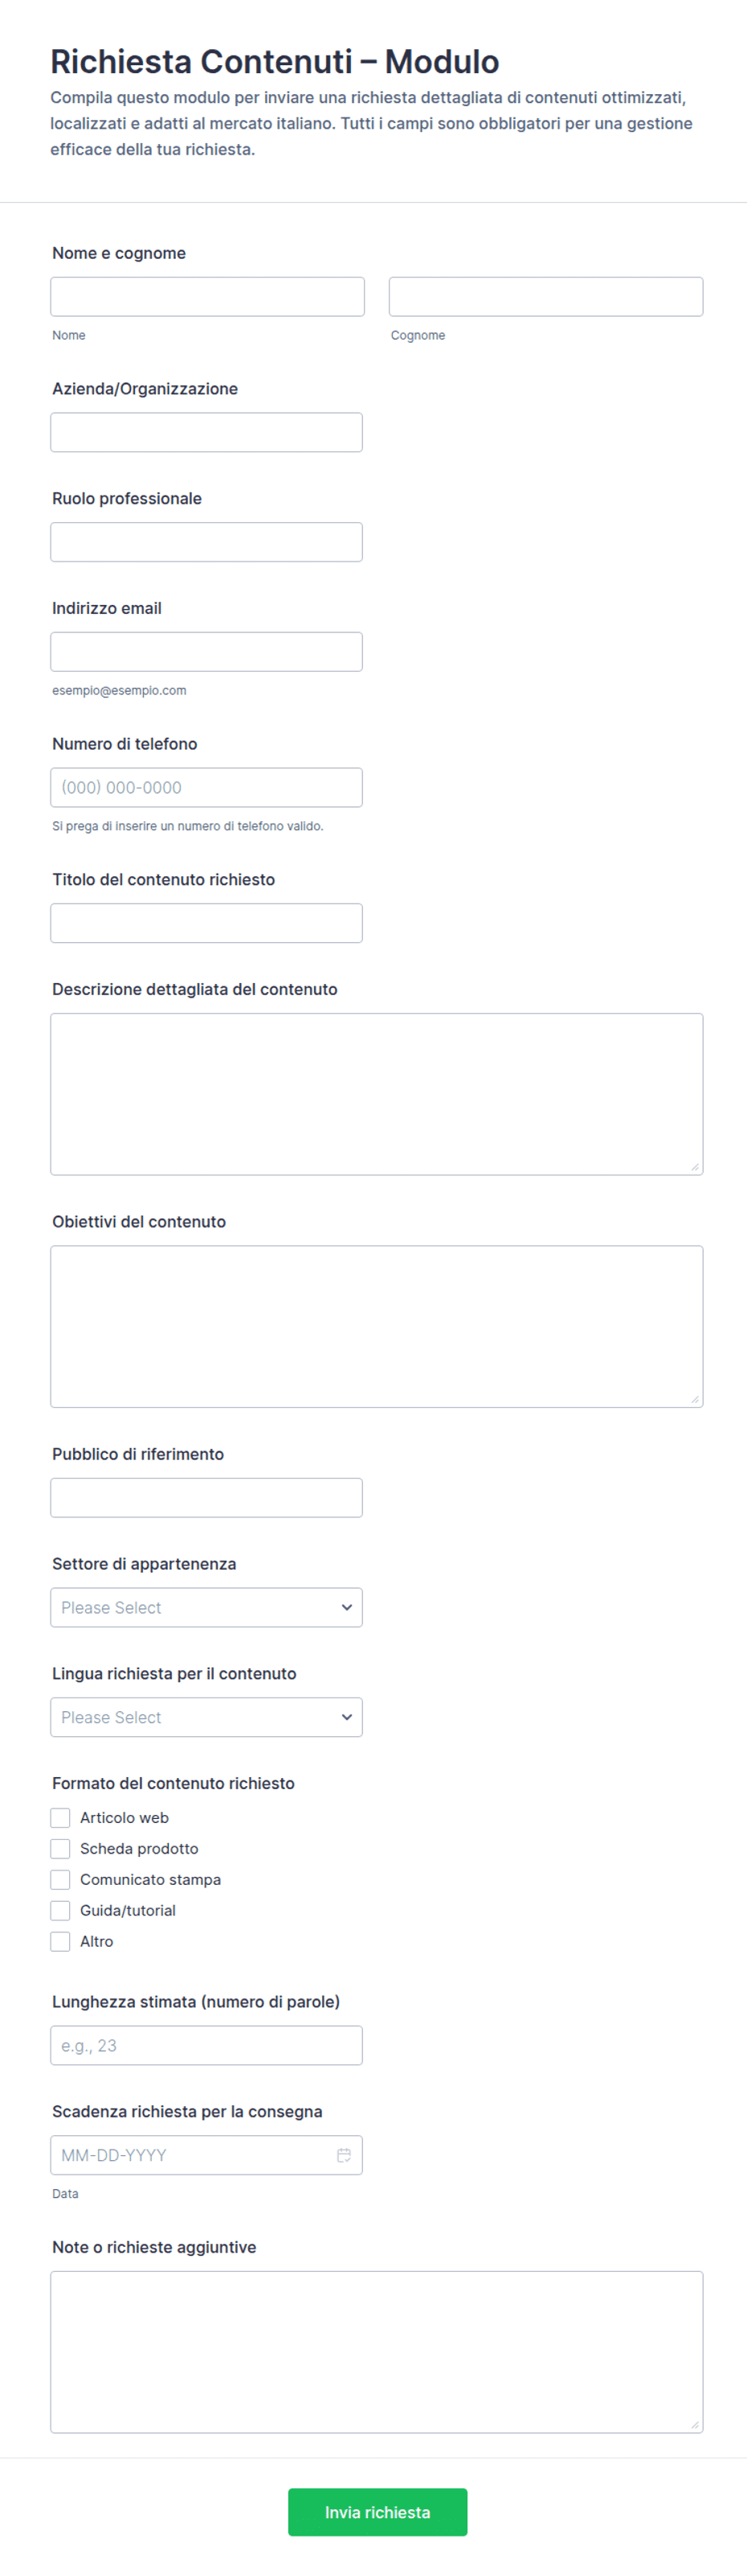Select the Guida/tutorial checkbox
The image size is (747, 2576).
[x=61, y=1910]
